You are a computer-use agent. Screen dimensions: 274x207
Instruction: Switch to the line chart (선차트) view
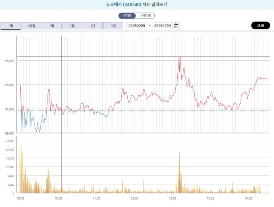[127, 16]
